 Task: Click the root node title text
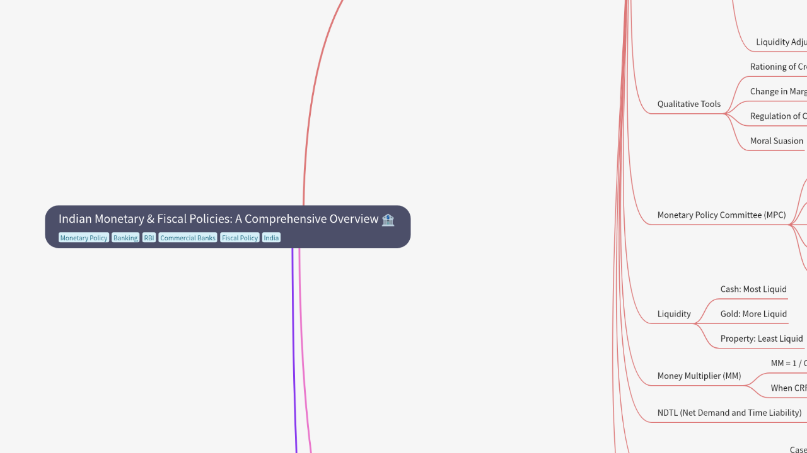[x=218, y=219]
